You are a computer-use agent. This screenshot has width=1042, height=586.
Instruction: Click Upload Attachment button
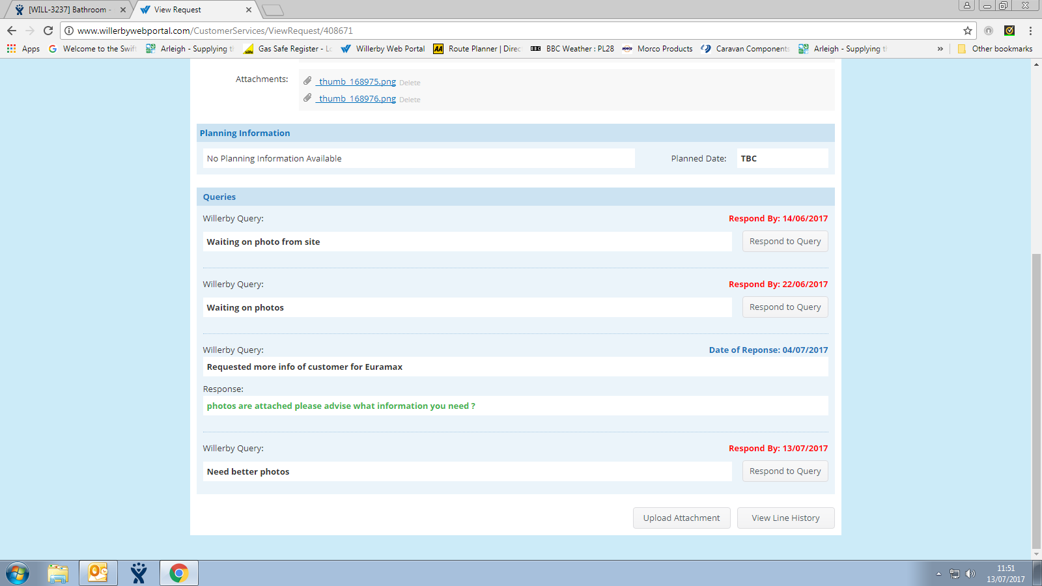coord(682,518)
